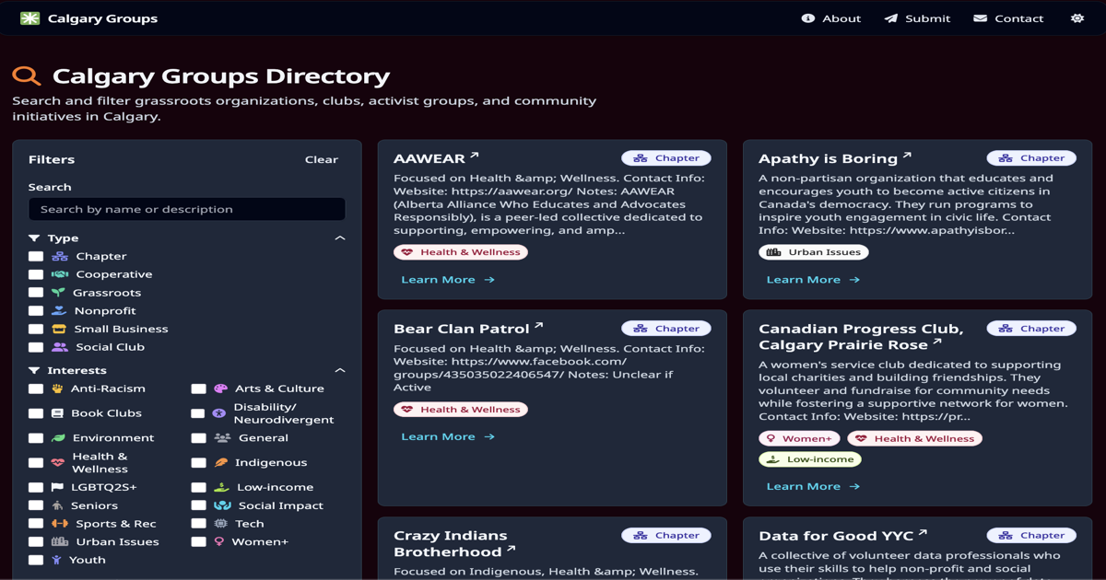Open Learn More for AAWEAR
This screenshot has width=1106, height=580.
(x=448, y=279)
